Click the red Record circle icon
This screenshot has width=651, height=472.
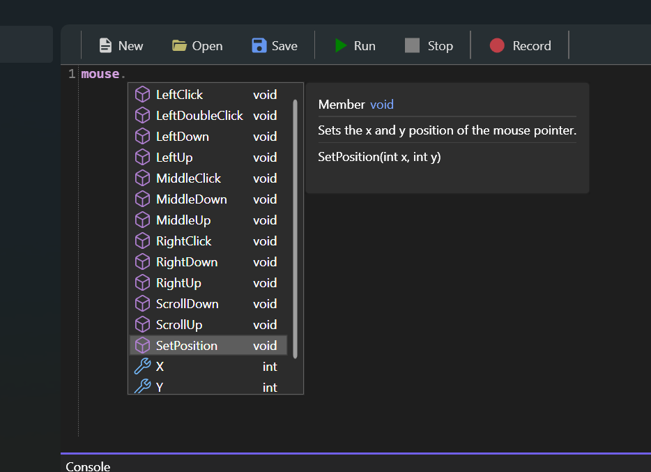click(x=497, y=45)
